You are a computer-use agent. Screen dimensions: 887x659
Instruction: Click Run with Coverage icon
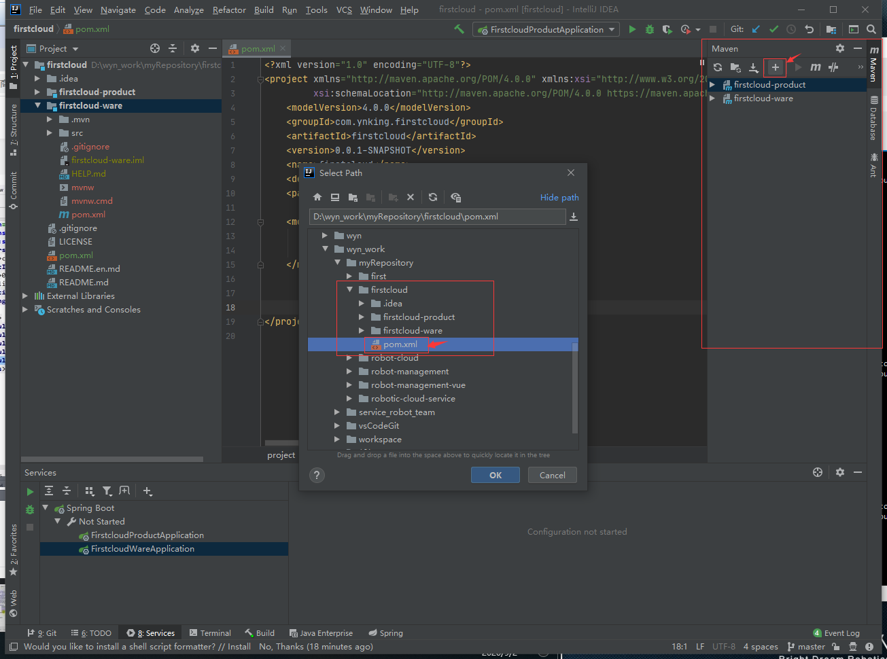tap(667, 29)
